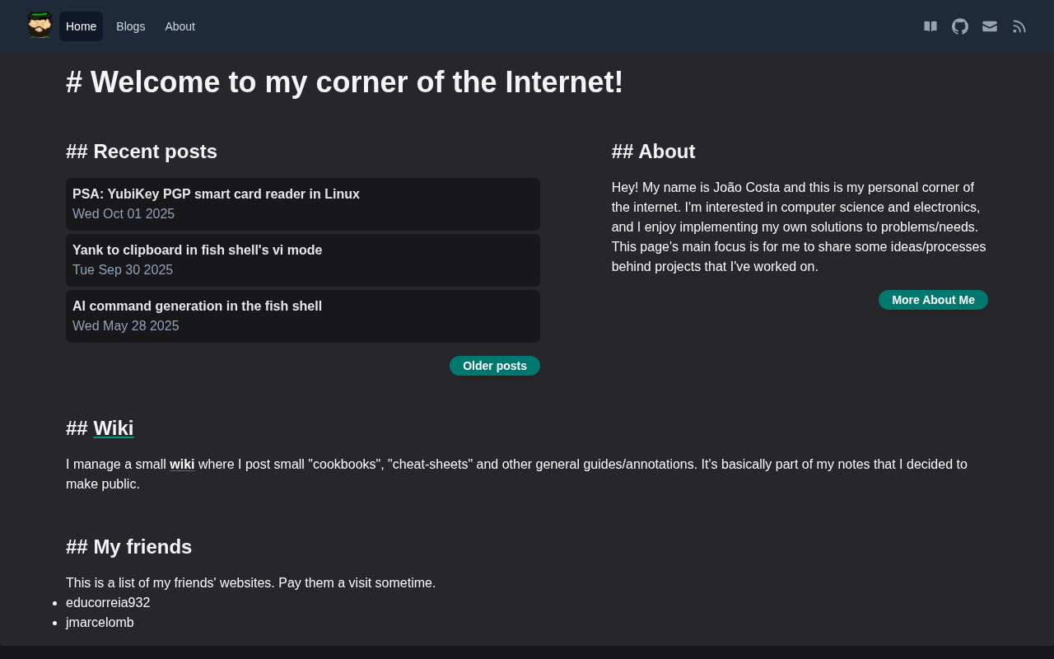Visit the educorreia932 friend link
The image size is (1054, 659).
tap(108, 603)
